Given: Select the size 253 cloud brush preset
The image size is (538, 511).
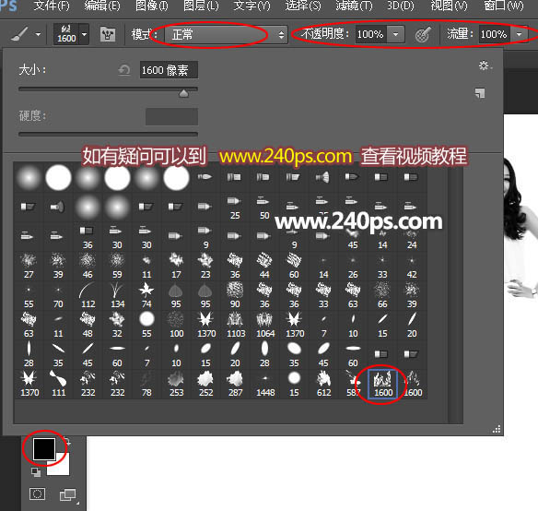Looking at the screenshot, I should pos(176,385).
